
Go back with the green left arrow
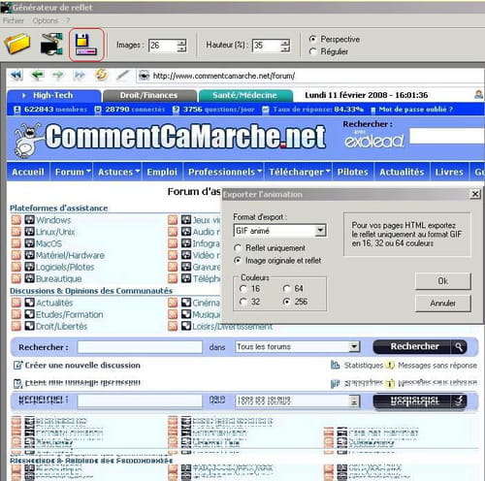[x=38, y=75]
